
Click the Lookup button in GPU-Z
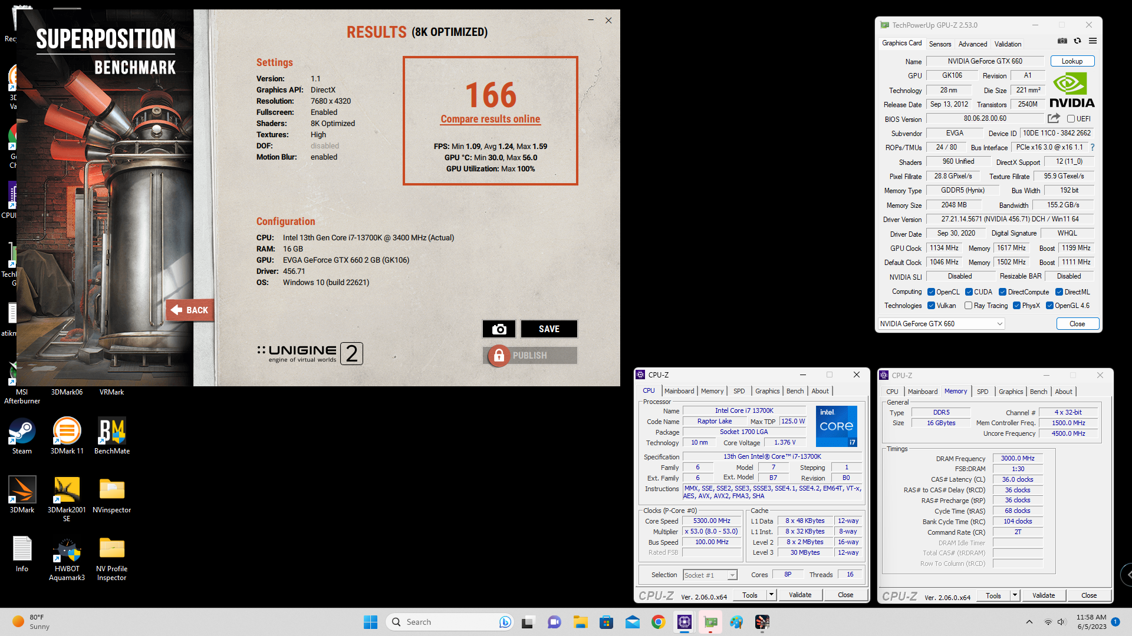click(x=1072, y=61)
